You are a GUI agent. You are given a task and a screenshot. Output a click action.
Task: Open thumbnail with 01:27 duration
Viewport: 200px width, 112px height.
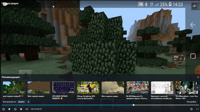click(x=14, y=88)
